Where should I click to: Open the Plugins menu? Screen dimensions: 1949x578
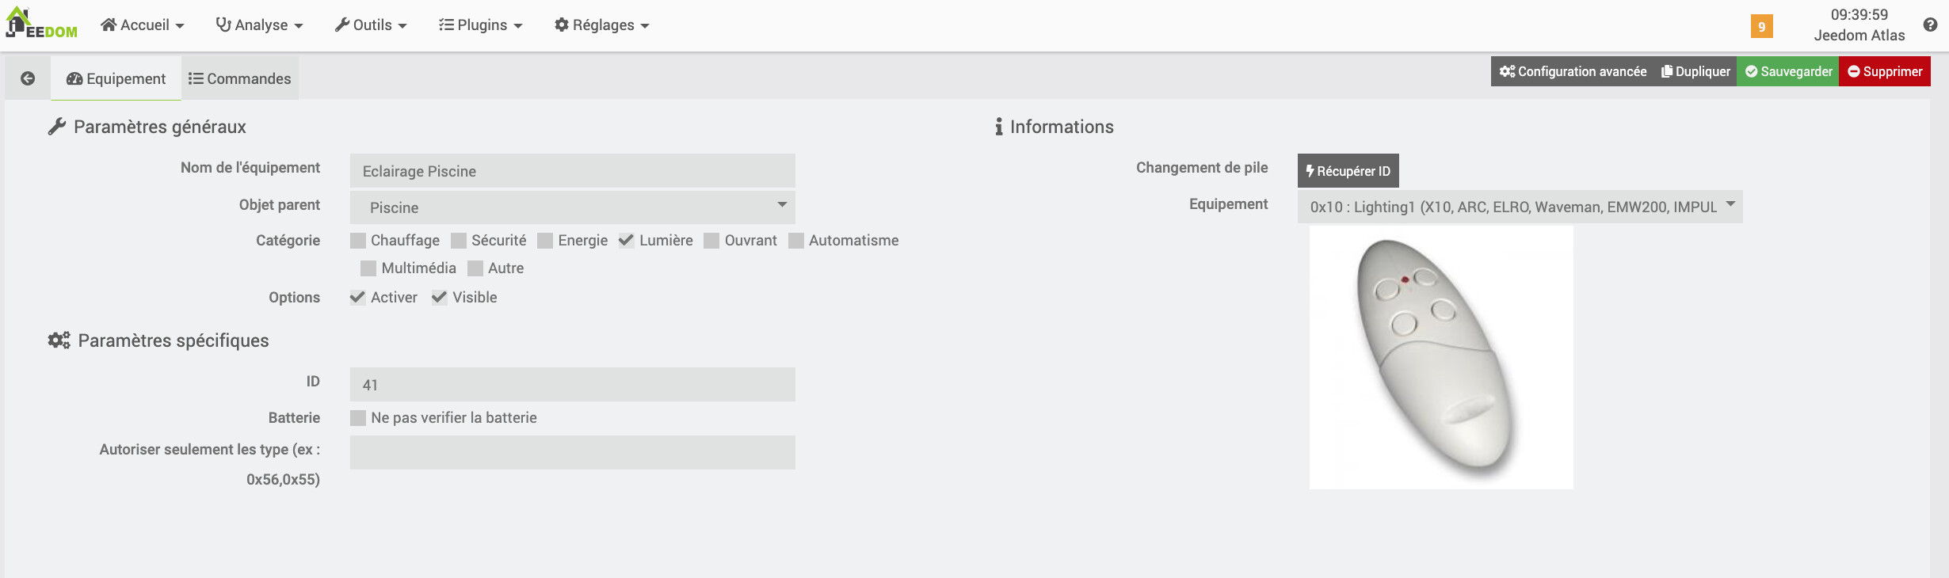481,25
